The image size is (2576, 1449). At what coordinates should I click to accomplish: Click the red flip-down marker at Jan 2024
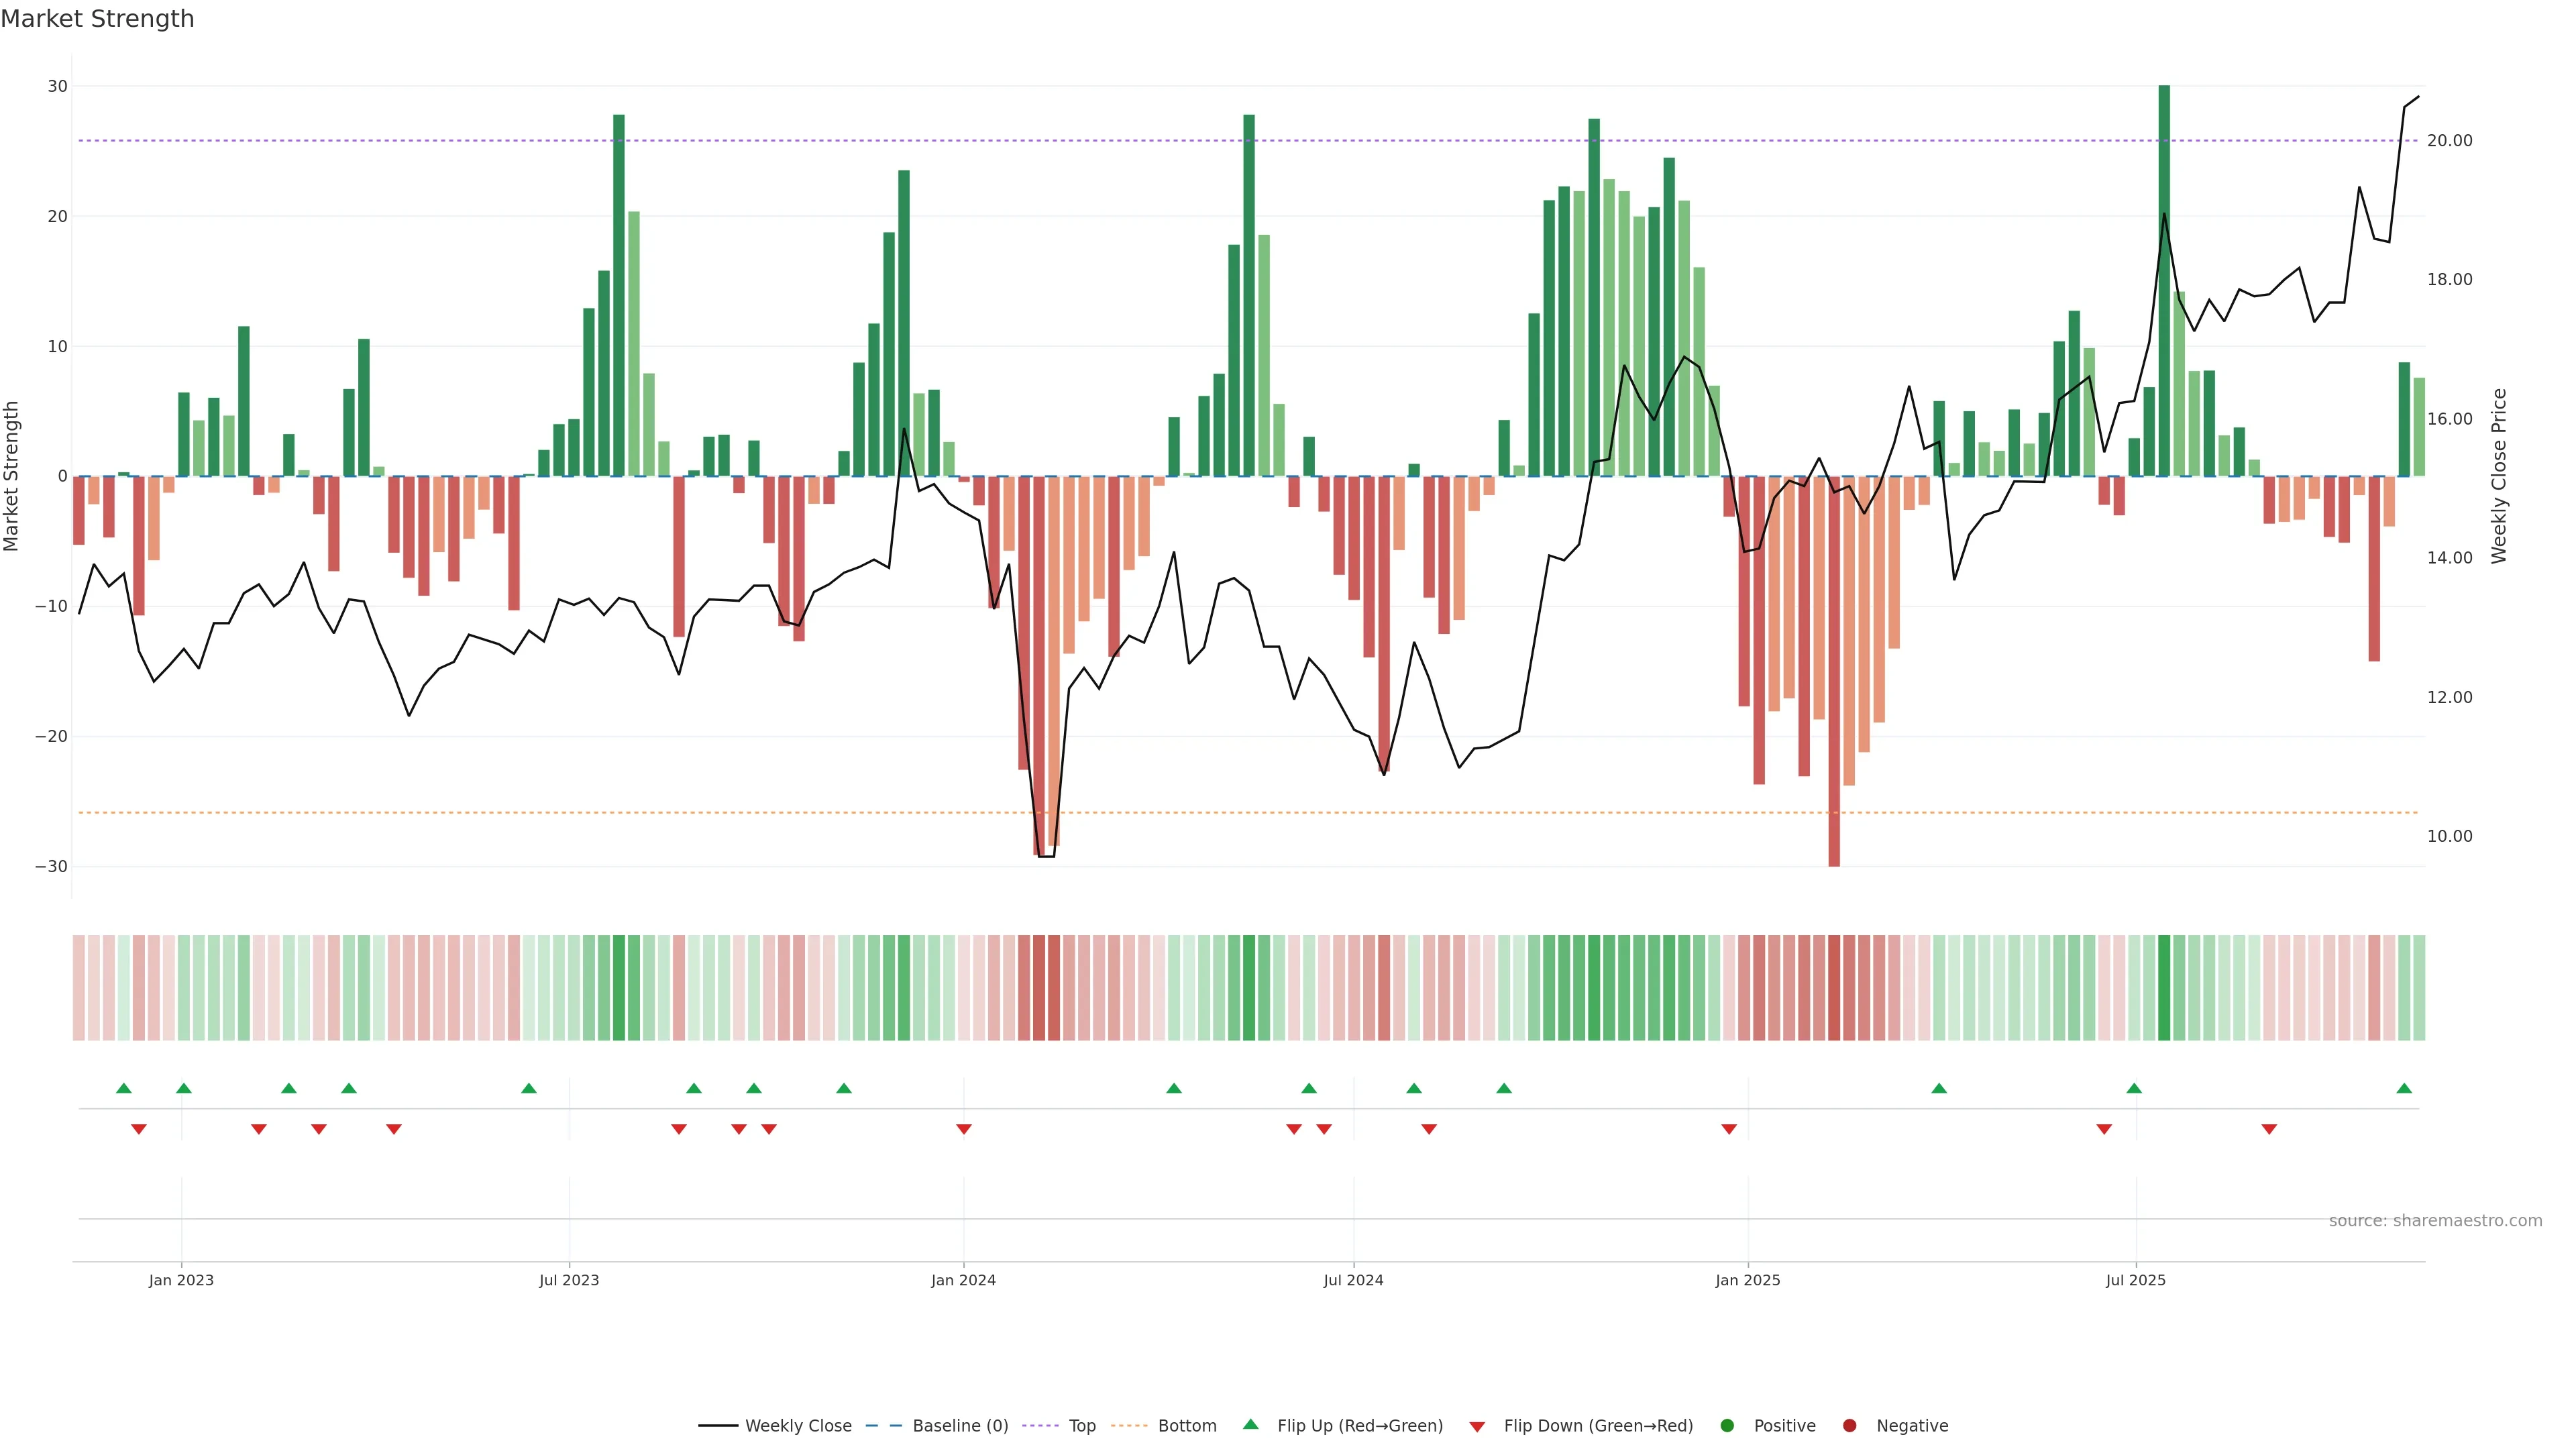[964, 1129]
